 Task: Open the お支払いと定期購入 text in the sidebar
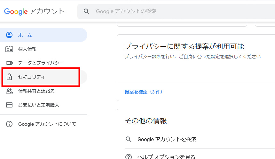pyautogui.click(x=39, y=105)
